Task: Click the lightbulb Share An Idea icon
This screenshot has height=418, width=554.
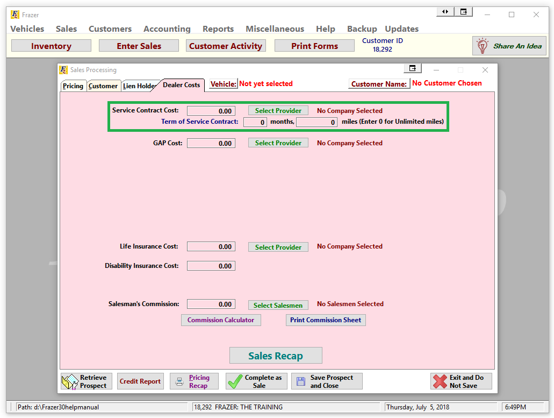Action: click(x=483, y=46)
